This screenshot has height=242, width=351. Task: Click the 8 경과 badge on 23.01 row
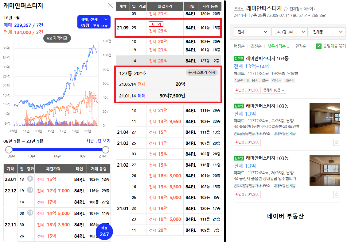coord(30,179)
